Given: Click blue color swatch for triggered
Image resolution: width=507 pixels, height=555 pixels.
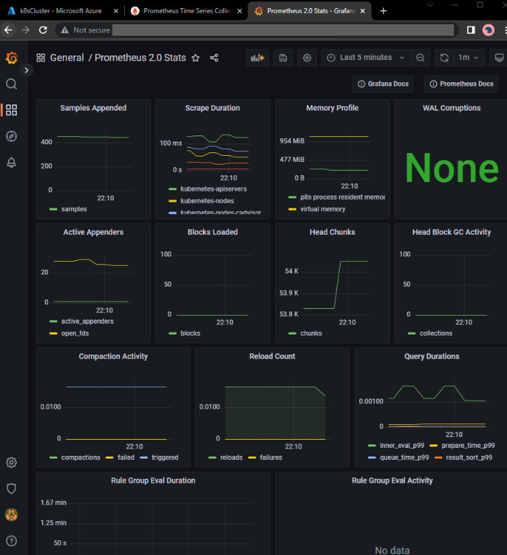Looking at the screenshot, I should point(144,458).
